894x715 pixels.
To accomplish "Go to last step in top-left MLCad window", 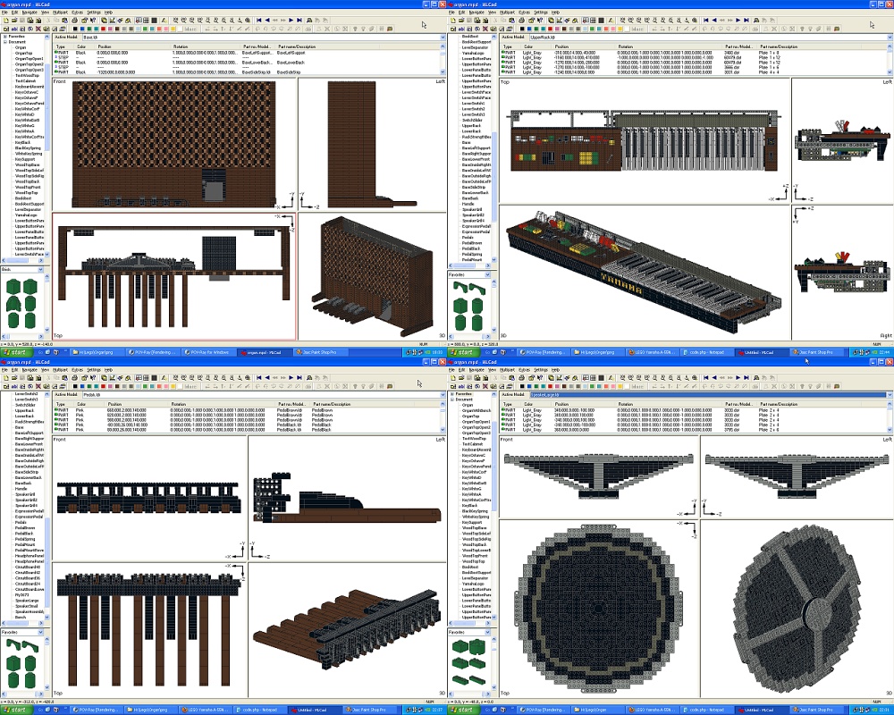I will [x=299, y=21].
